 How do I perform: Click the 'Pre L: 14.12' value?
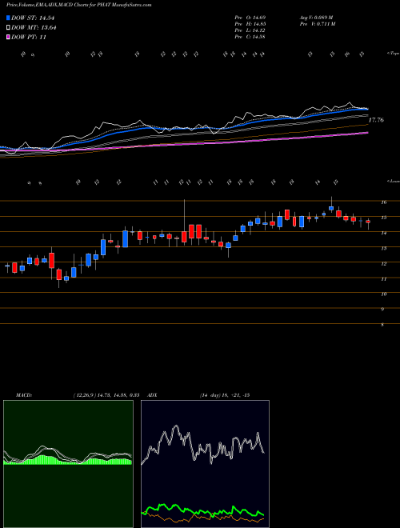[x=250, y=30]
